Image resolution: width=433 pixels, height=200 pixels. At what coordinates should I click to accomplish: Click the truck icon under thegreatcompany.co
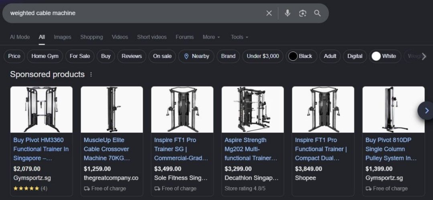87,188
